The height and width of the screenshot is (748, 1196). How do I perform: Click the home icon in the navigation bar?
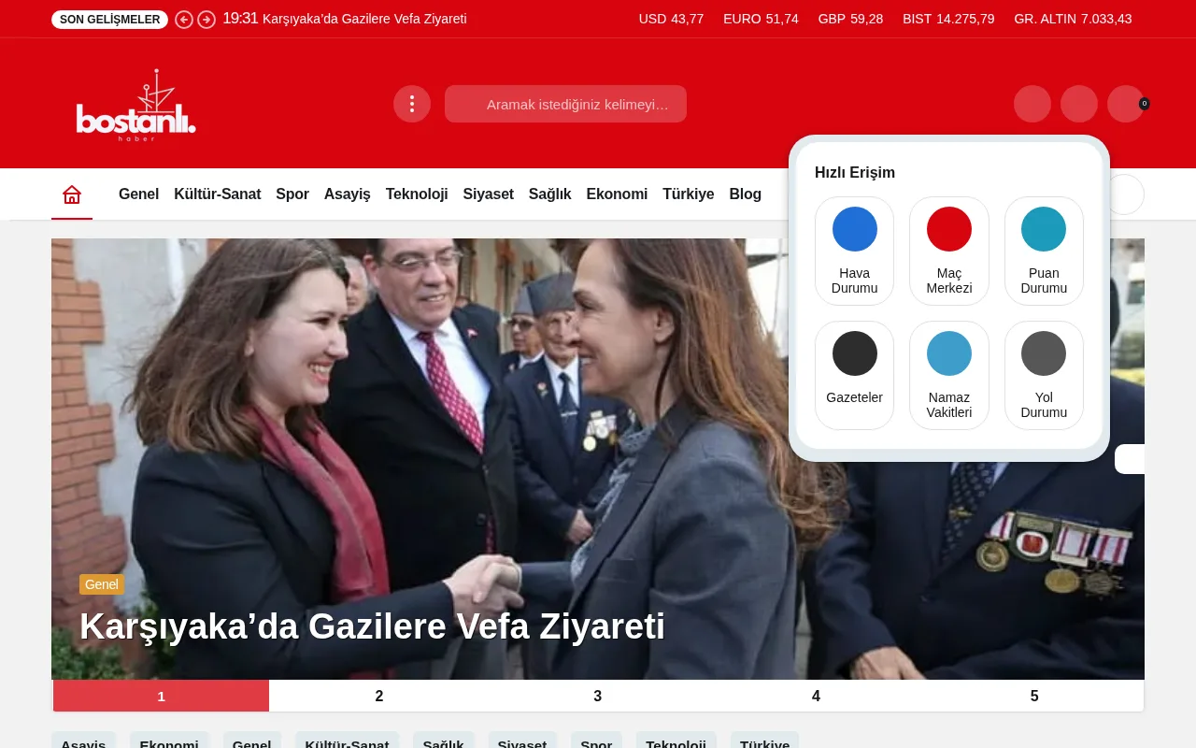[72, 194]
